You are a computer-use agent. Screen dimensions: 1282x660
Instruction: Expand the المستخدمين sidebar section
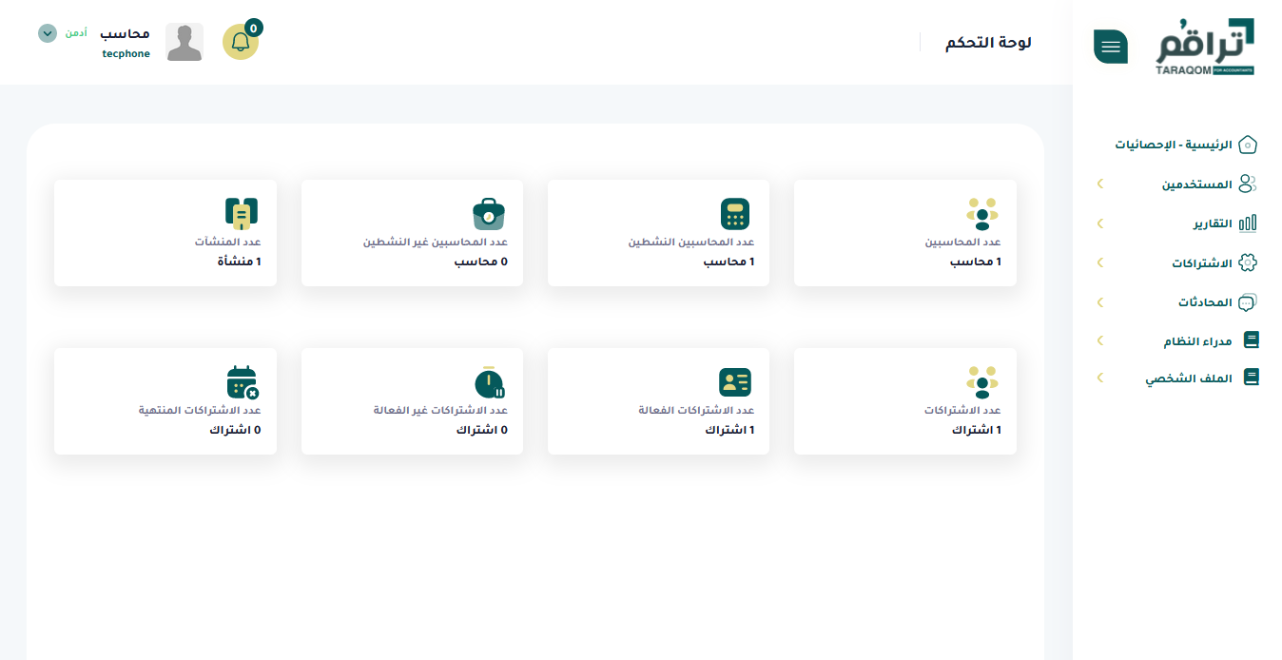1099,183
